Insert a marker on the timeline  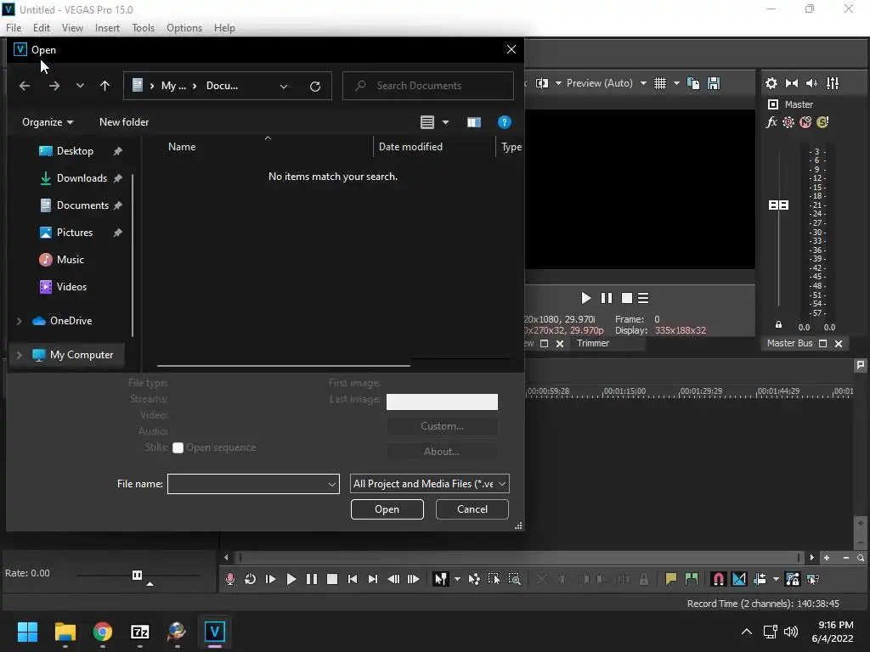671,579
